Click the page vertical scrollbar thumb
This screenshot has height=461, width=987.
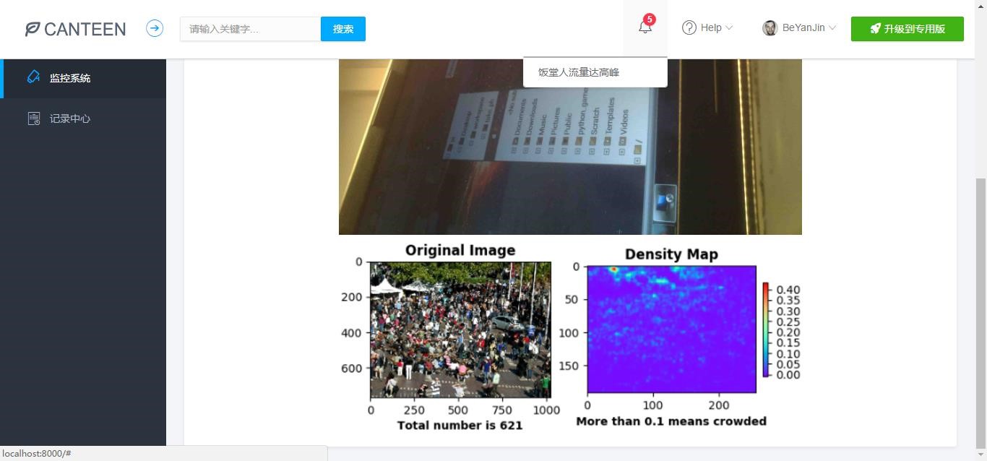coord(981,312)
